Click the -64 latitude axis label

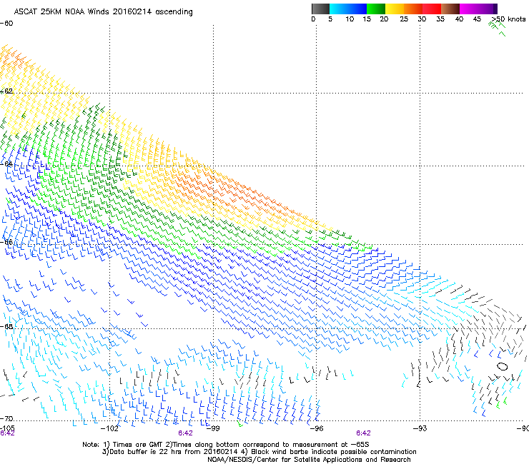[6, 164]
